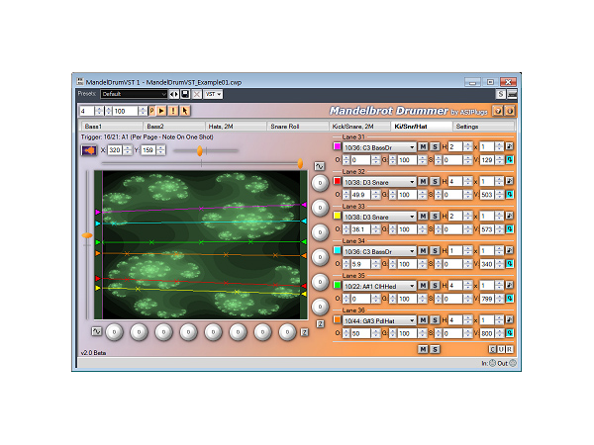Screen dimensions: 594x445
Task: Click the cyan arrow icon on Lane 35
Action: [510, 299]
